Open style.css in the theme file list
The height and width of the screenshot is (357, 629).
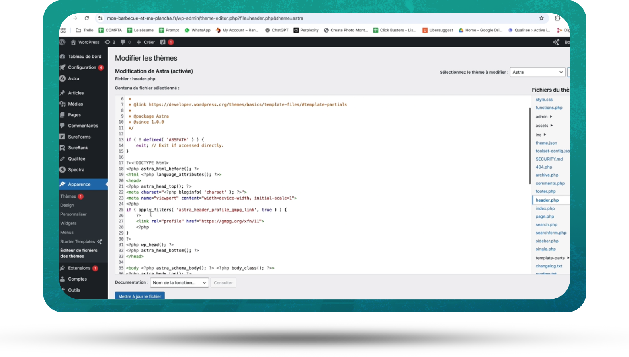pos(544,100)
